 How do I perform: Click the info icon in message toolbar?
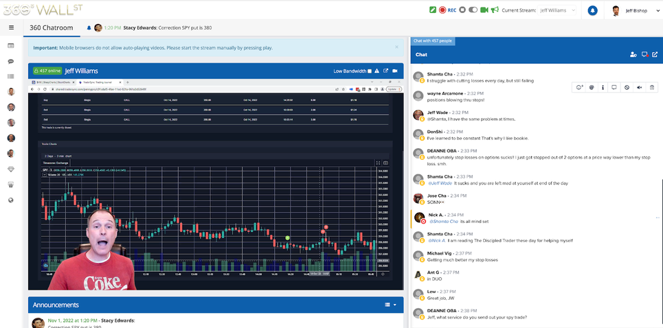pos(603,87)
